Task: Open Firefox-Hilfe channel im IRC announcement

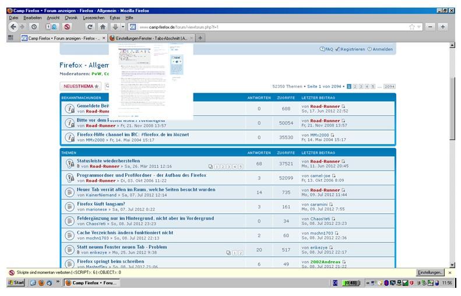Action: point(133,135)
